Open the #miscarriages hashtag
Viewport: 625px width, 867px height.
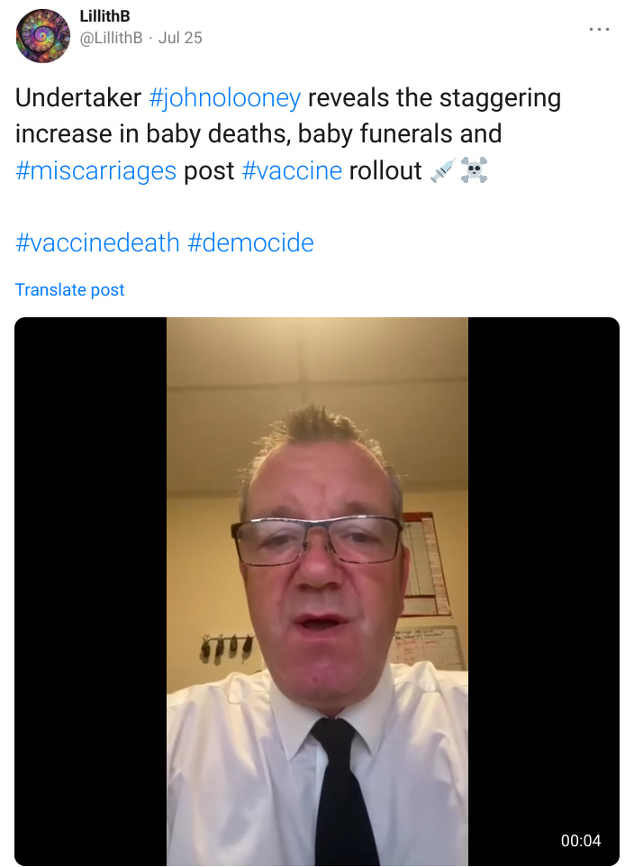coord(95,171)
